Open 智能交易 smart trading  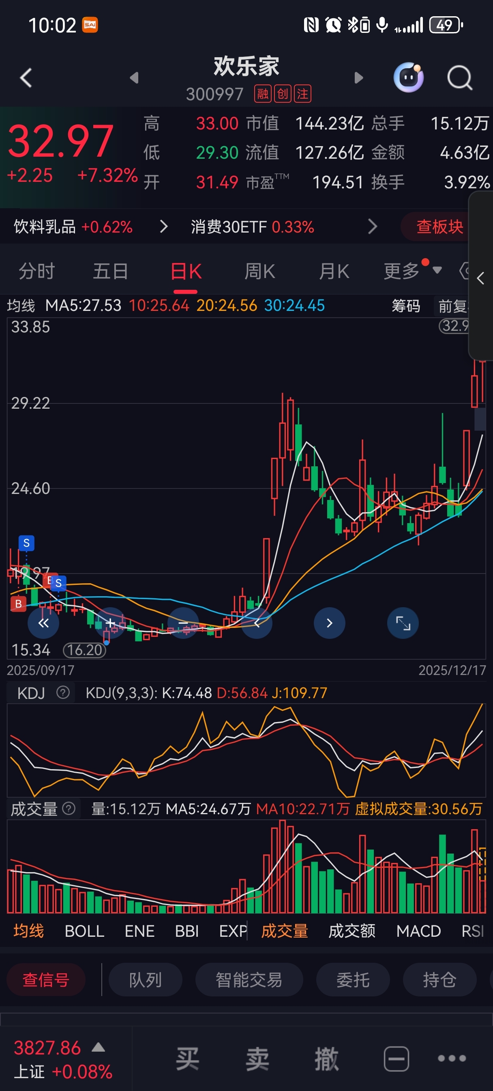(x=249, y=980)
